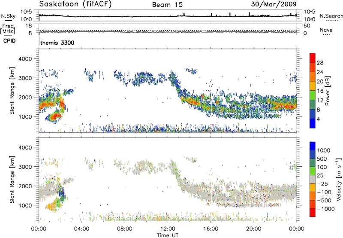
Task: Click the dotted line sample under N.Search
Action: click(x=332, y=20)
